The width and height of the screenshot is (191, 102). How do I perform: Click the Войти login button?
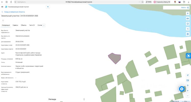click(185, 8)
